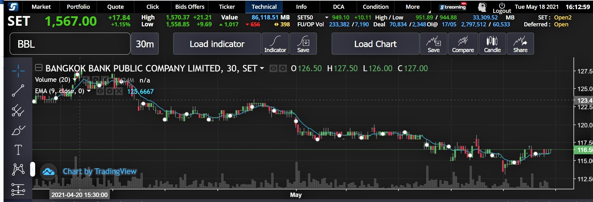Click the Load Chart button
This screenshot has width=593, height=202.
(376, 44)
